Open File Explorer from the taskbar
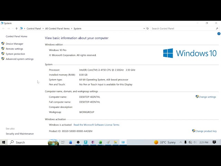The width and height of the screenshot is (221, 166). point(115,142)
